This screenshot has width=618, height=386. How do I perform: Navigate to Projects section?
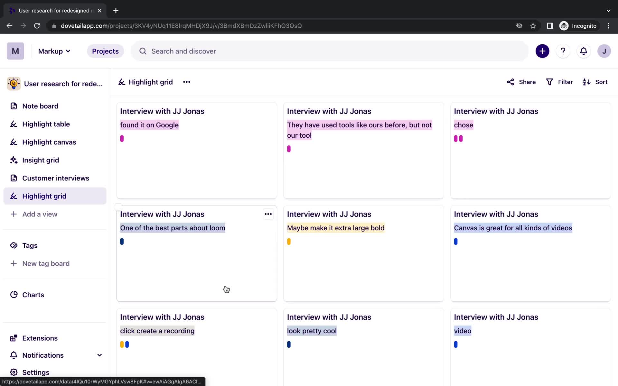[x=105, y=51]
